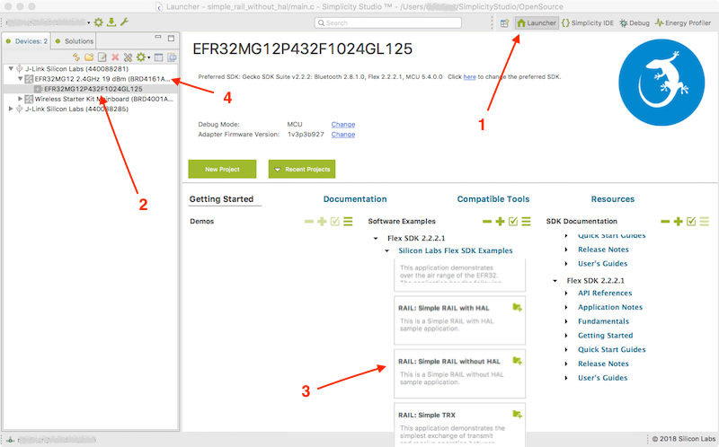Open the dropdown arrow next to the Devices gear icon

[149, 58]
